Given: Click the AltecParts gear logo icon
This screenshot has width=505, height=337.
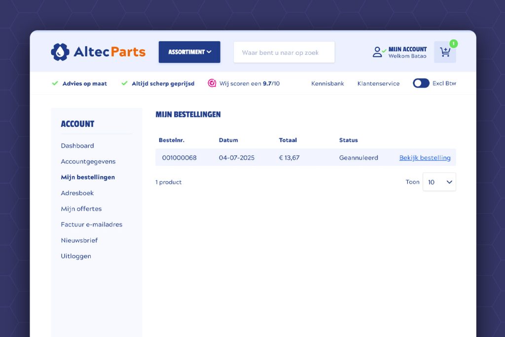Looking at the screenshot, I should point(60,52).
